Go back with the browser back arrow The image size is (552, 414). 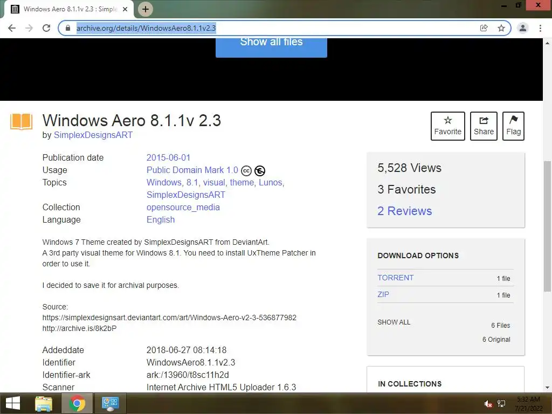pos(12,28)
